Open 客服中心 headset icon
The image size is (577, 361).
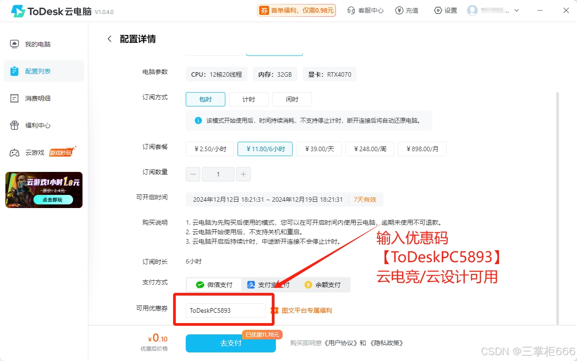point(351,10)
